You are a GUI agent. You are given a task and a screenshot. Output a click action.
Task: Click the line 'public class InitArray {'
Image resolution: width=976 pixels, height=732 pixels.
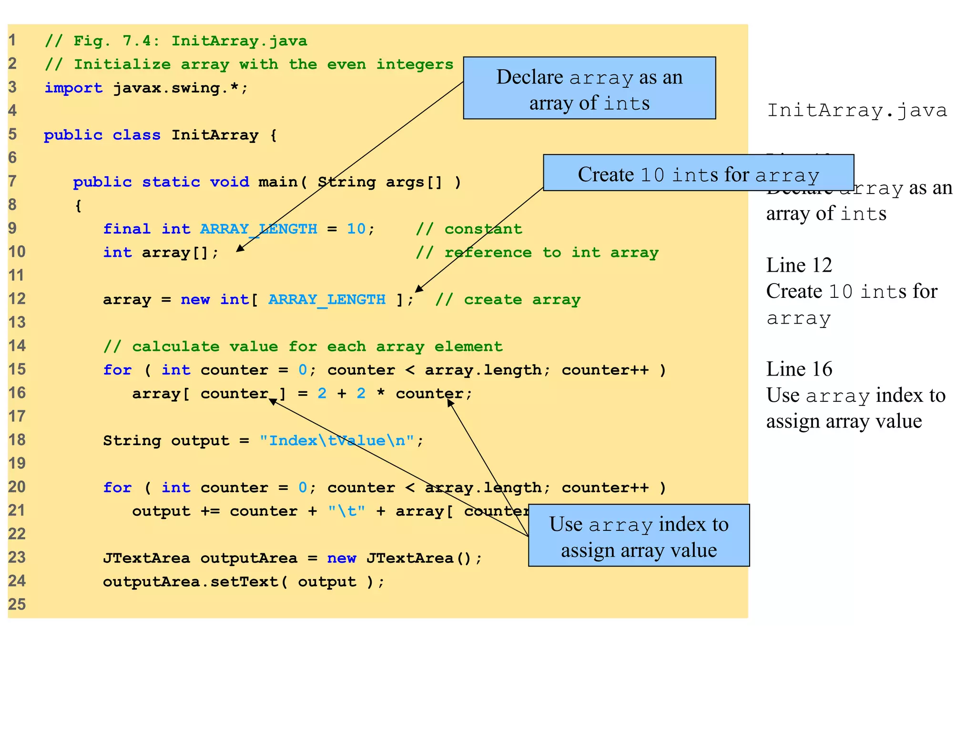(x=161, y=135)
